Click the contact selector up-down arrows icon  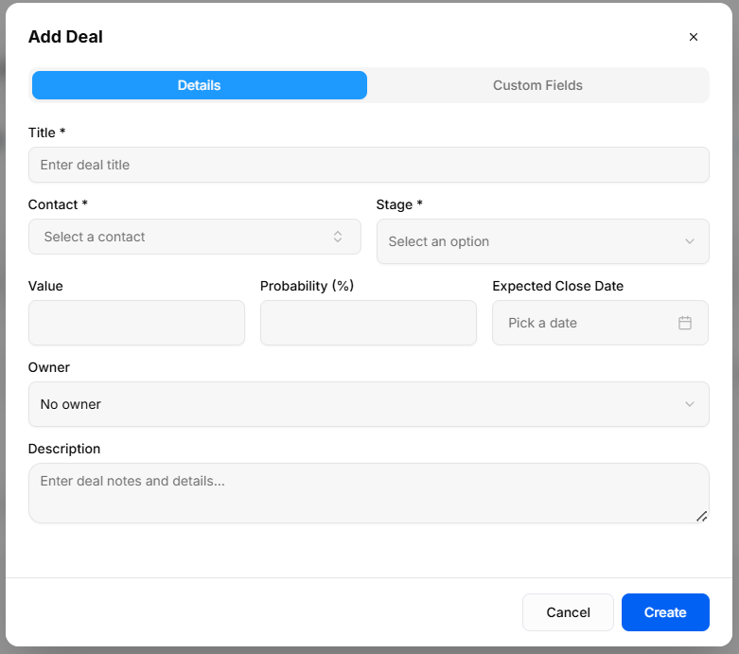point(338,237)
